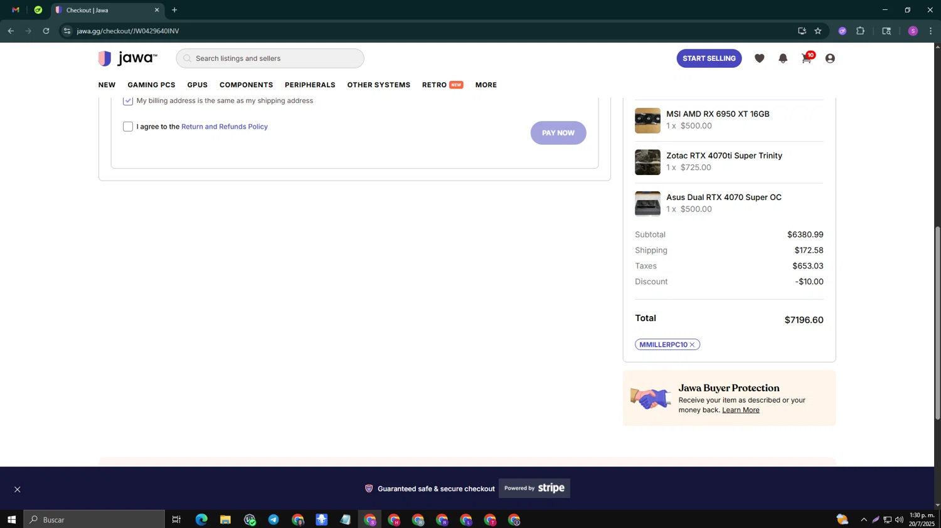The height and width of the screenshot is (528, 941).
Task: Launch Microsoft Edge from the taskbar
Action: (201, 520)
